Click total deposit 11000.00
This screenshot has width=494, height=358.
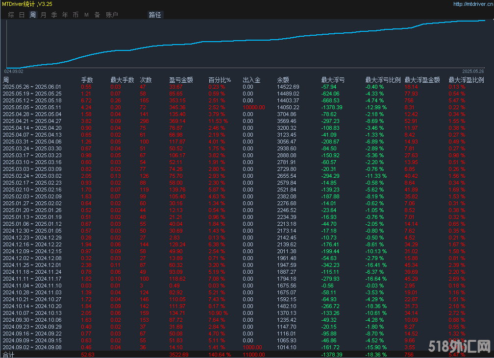pyautogui.click(x=254, y=355)
